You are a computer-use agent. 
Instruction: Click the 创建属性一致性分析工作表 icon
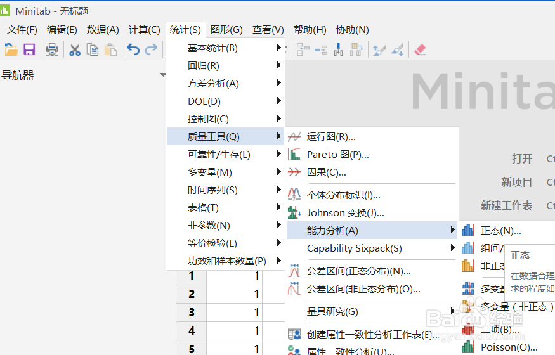(x=294, y=334)
